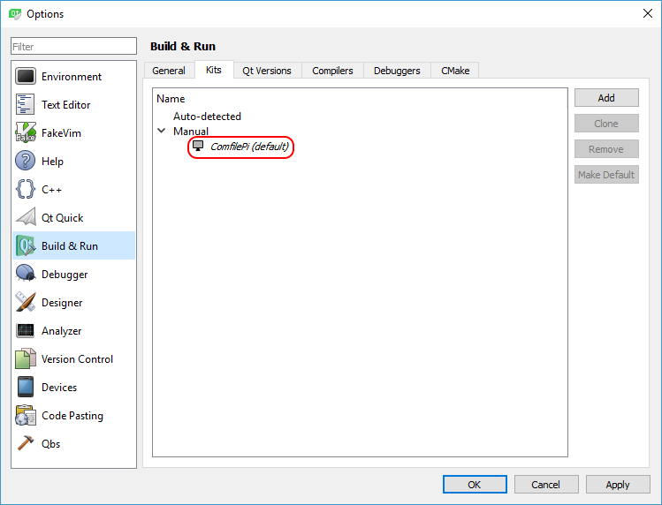662x505 pixels.
Task: Select the Text Editor category icon
Action: coord(26,105)
